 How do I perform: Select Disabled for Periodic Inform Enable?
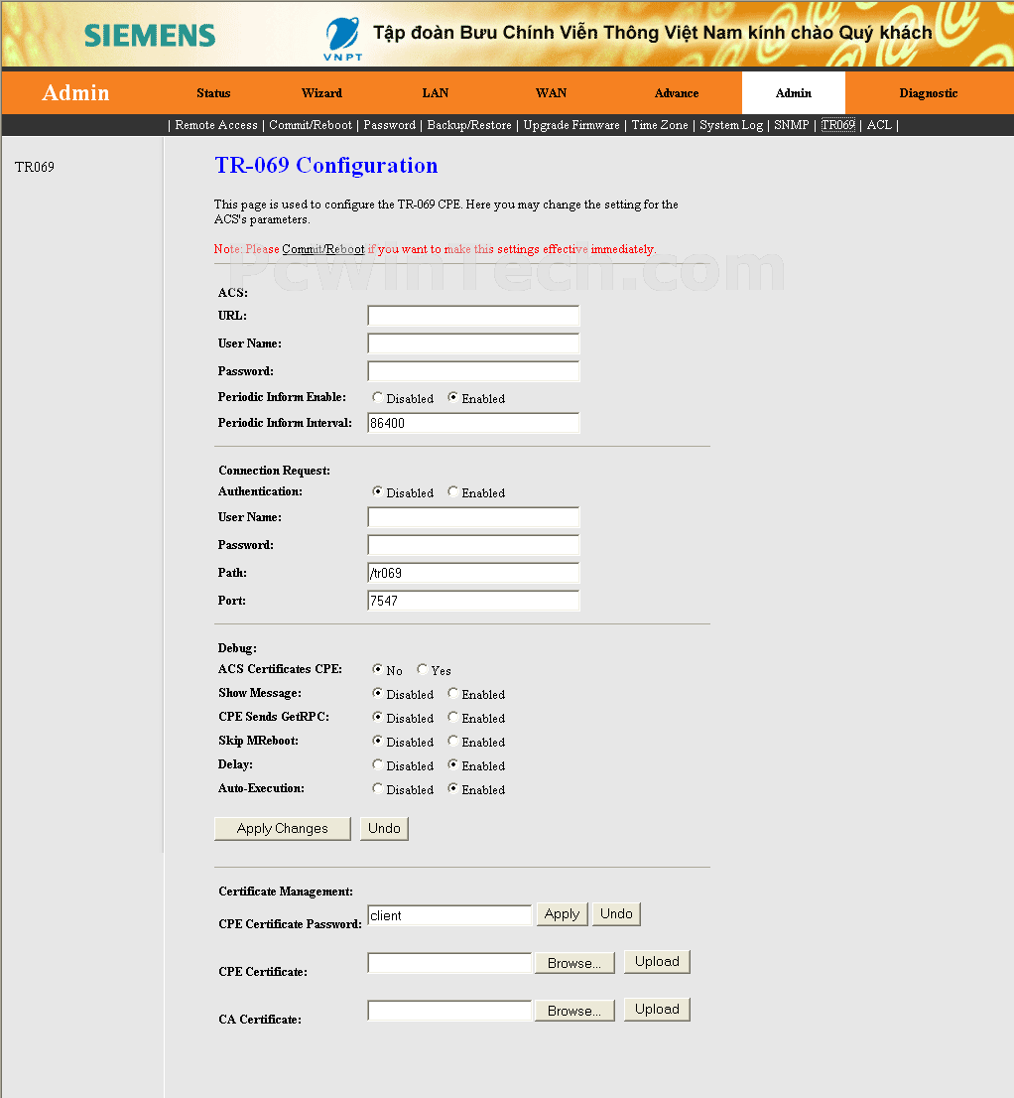tap(378, 397)
